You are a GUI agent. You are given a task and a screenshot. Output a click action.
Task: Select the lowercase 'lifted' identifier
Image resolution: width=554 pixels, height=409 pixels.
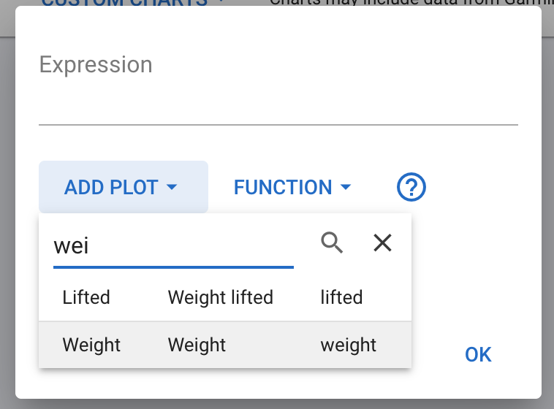[x=341, y=297]
